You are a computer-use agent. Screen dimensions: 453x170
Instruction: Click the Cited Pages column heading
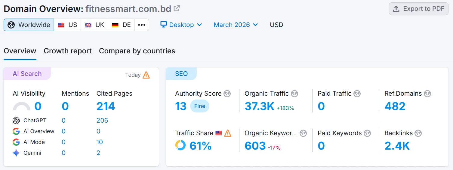(114, 94)
